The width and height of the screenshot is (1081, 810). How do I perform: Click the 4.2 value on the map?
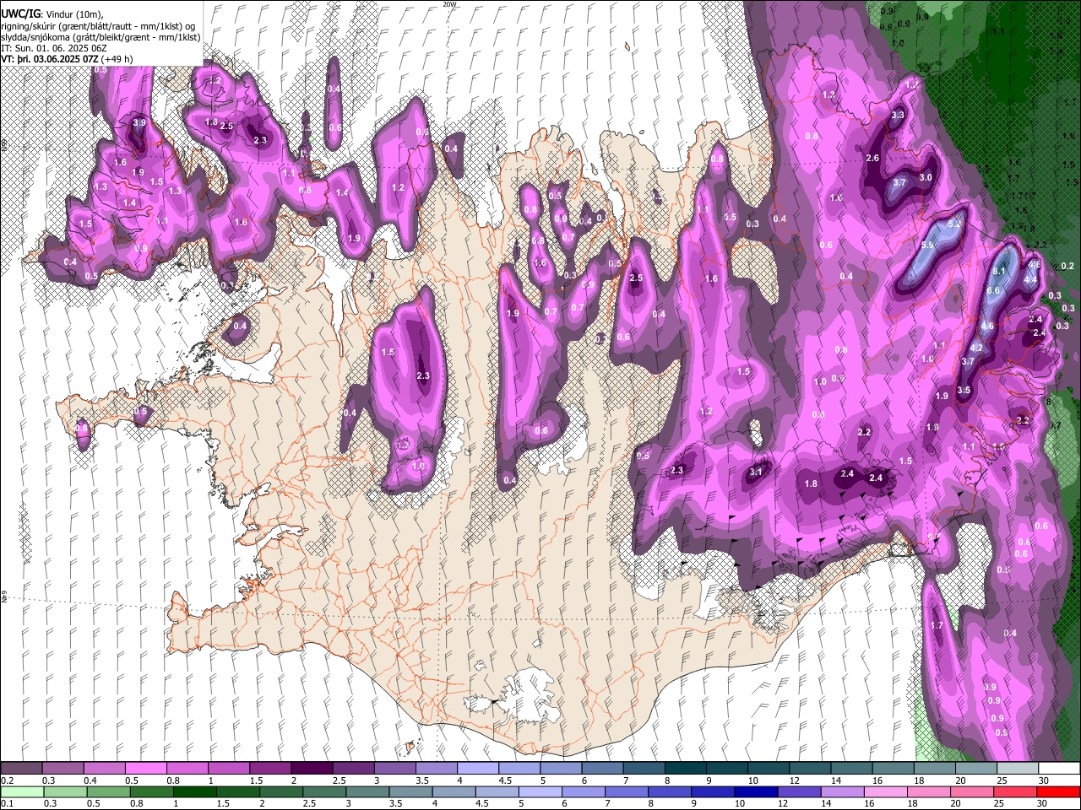pos(976,348)
